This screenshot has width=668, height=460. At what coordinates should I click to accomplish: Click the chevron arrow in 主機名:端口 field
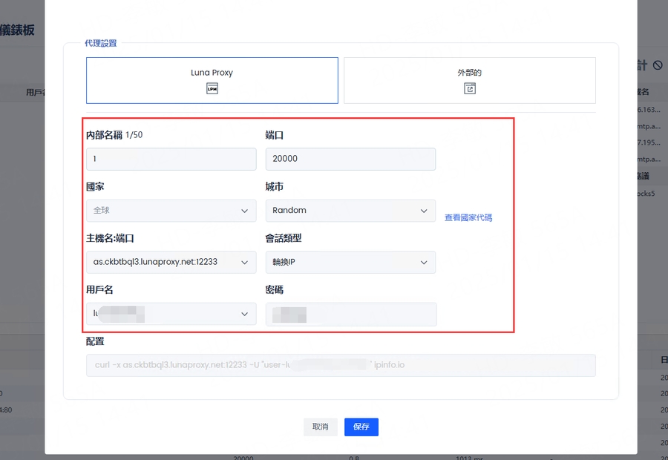[245, 263]
